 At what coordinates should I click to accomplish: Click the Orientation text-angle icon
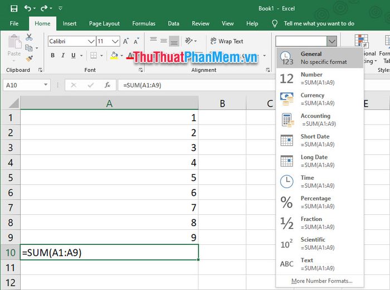tap(189, 41)
